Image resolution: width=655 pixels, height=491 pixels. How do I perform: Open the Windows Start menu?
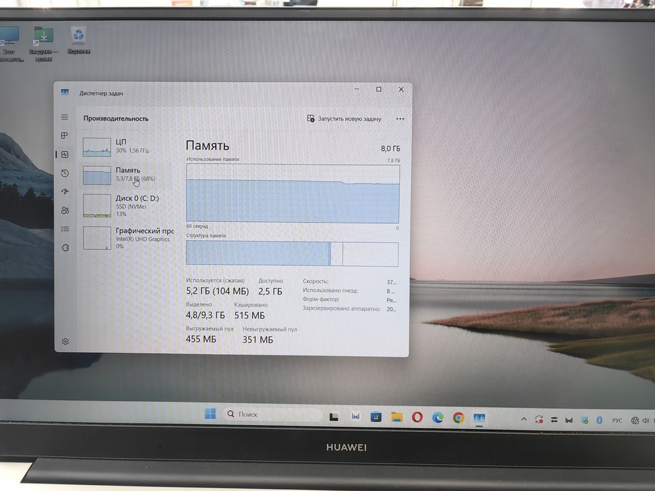tap(210, 414)
